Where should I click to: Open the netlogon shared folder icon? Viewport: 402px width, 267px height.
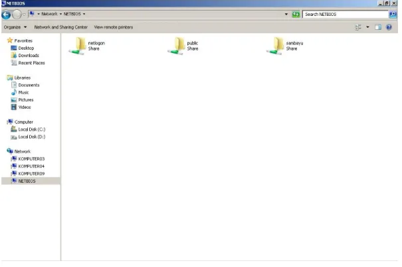tap(78, 46)
